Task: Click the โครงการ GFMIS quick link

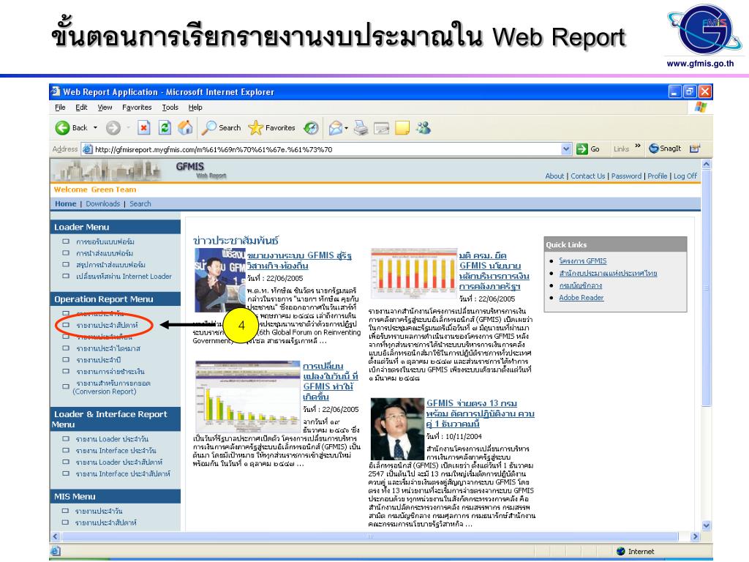Action: coord(583,261)
